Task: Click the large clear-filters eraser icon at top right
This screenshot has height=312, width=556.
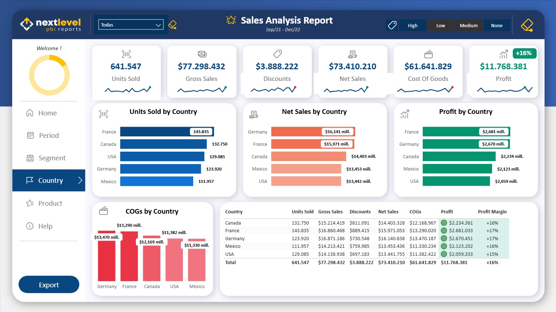Action: 527,25
